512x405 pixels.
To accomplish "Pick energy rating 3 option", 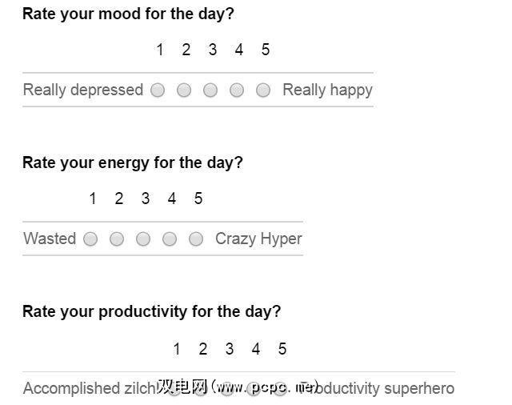I will click(143, 239).
